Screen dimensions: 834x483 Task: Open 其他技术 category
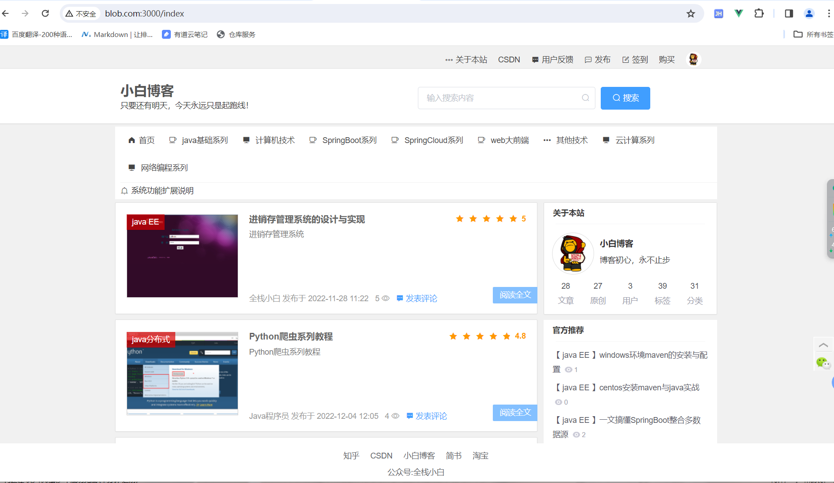point(566,140)
